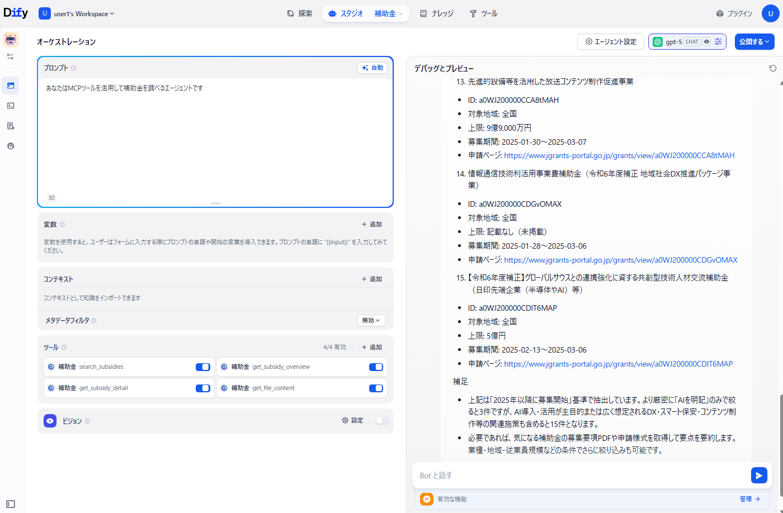Image resolution: width=783 pixels, height=513 pixels.
Task: Open model parameter sliders icon next to gpt-5
Action: click(x=718, y=42)
